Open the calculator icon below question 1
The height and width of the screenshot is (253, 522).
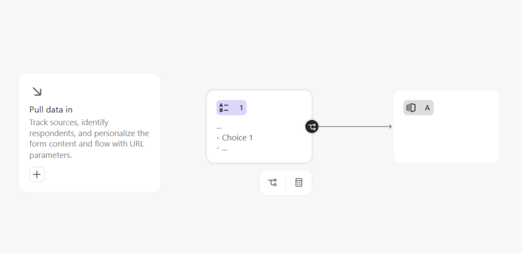point(299,183)
